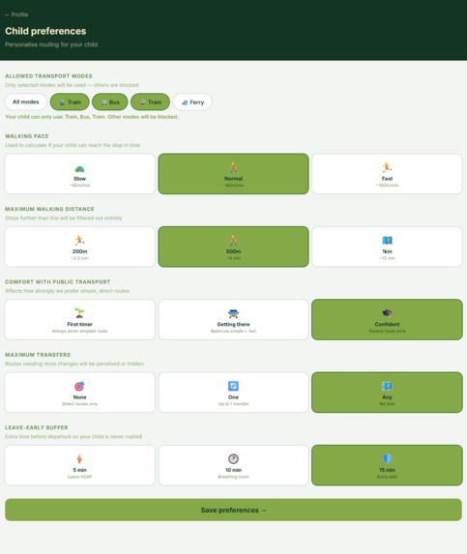Choose the Normal walking pace card
467x554 pixels.
pyautogui.click(x=234, y=174)
